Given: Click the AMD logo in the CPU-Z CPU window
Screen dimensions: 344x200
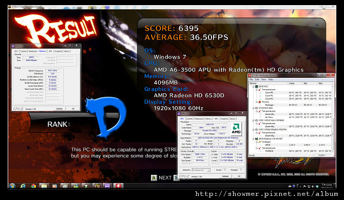Looking at the screenshot, I should (x=236, y=129).
